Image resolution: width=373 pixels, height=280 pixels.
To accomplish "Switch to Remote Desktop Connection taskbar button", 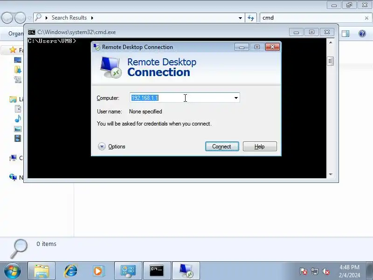I will pyautogui.click(x=186, y=271).
